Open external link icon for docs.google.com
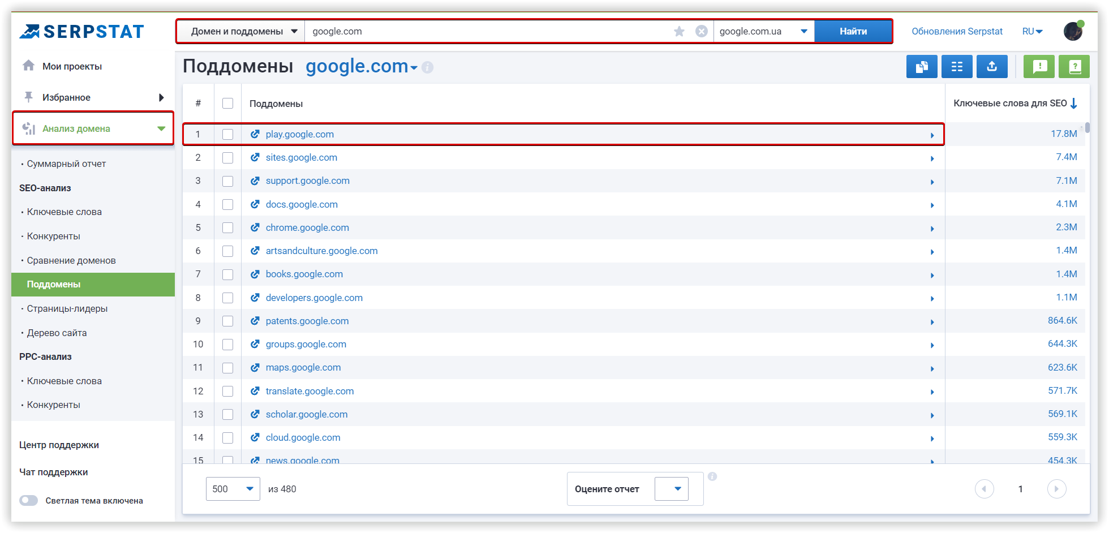The width and height of the screenshot is (1109, 533). point(255,204)
